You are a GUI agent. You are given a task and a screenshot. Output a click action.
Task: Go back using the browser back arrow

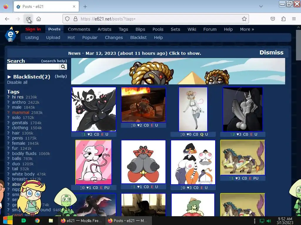pyautogui.click(x=7, y=19)
